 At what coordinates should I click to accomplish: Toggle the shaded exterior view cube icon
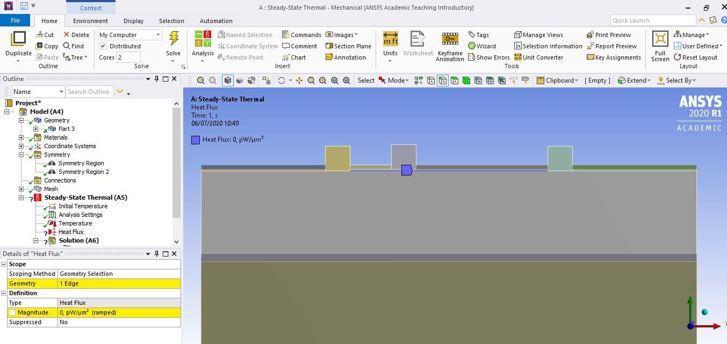coord(228,80)
